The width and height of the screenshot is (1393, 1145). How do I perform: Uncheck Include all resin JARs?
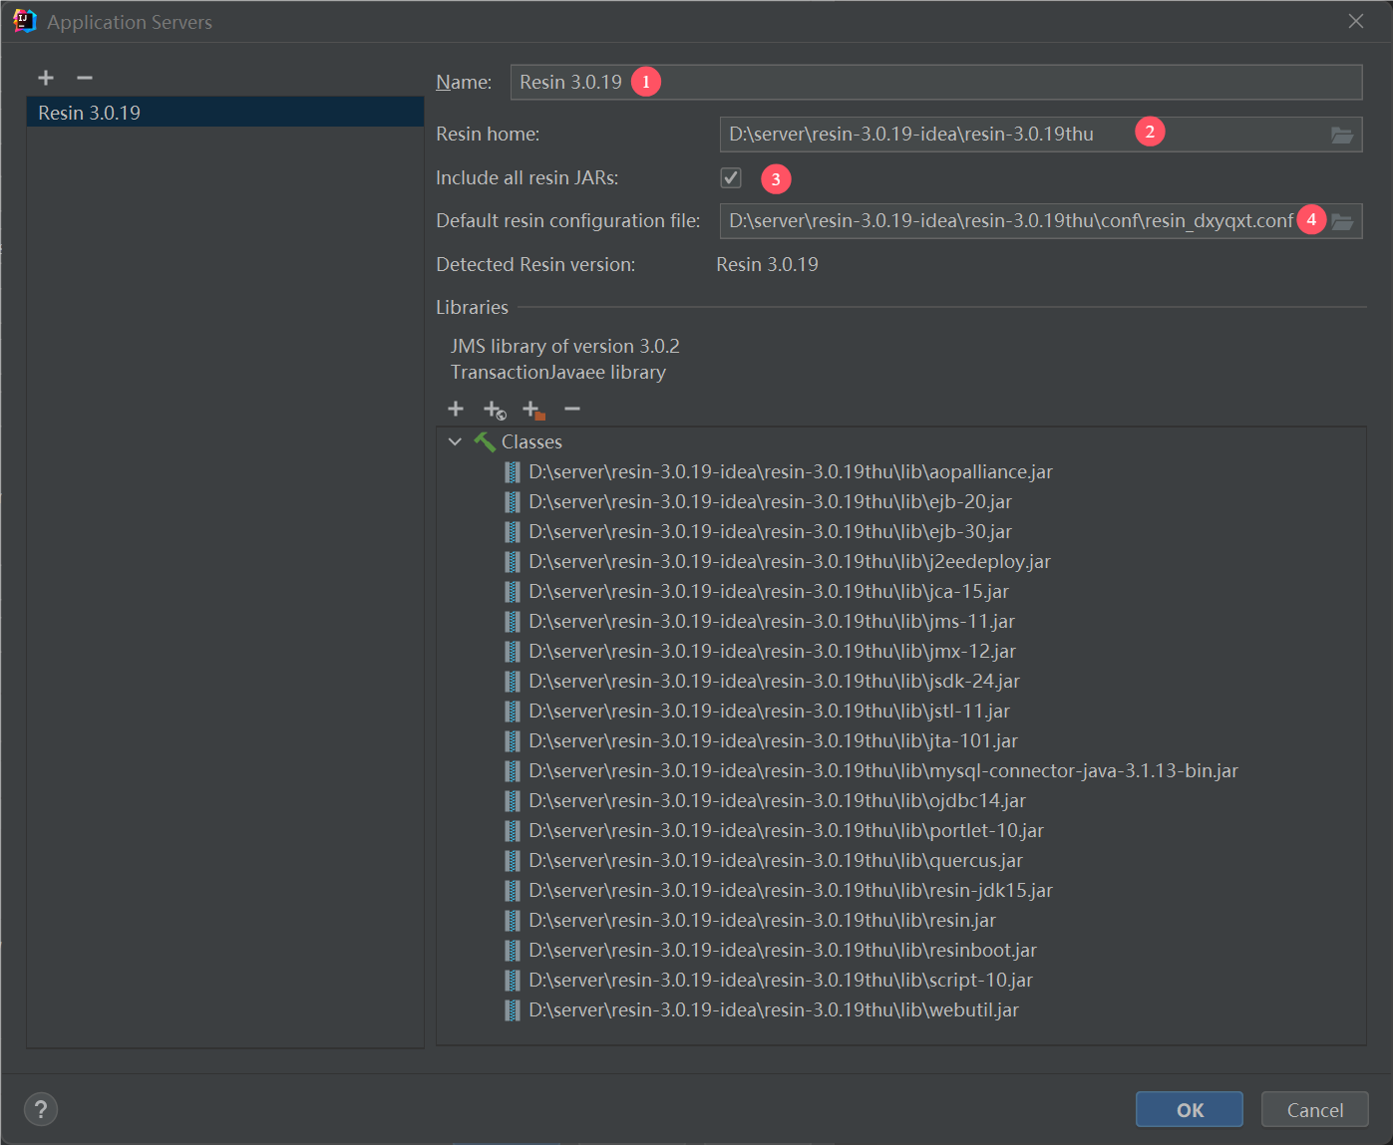click(731, 177)
